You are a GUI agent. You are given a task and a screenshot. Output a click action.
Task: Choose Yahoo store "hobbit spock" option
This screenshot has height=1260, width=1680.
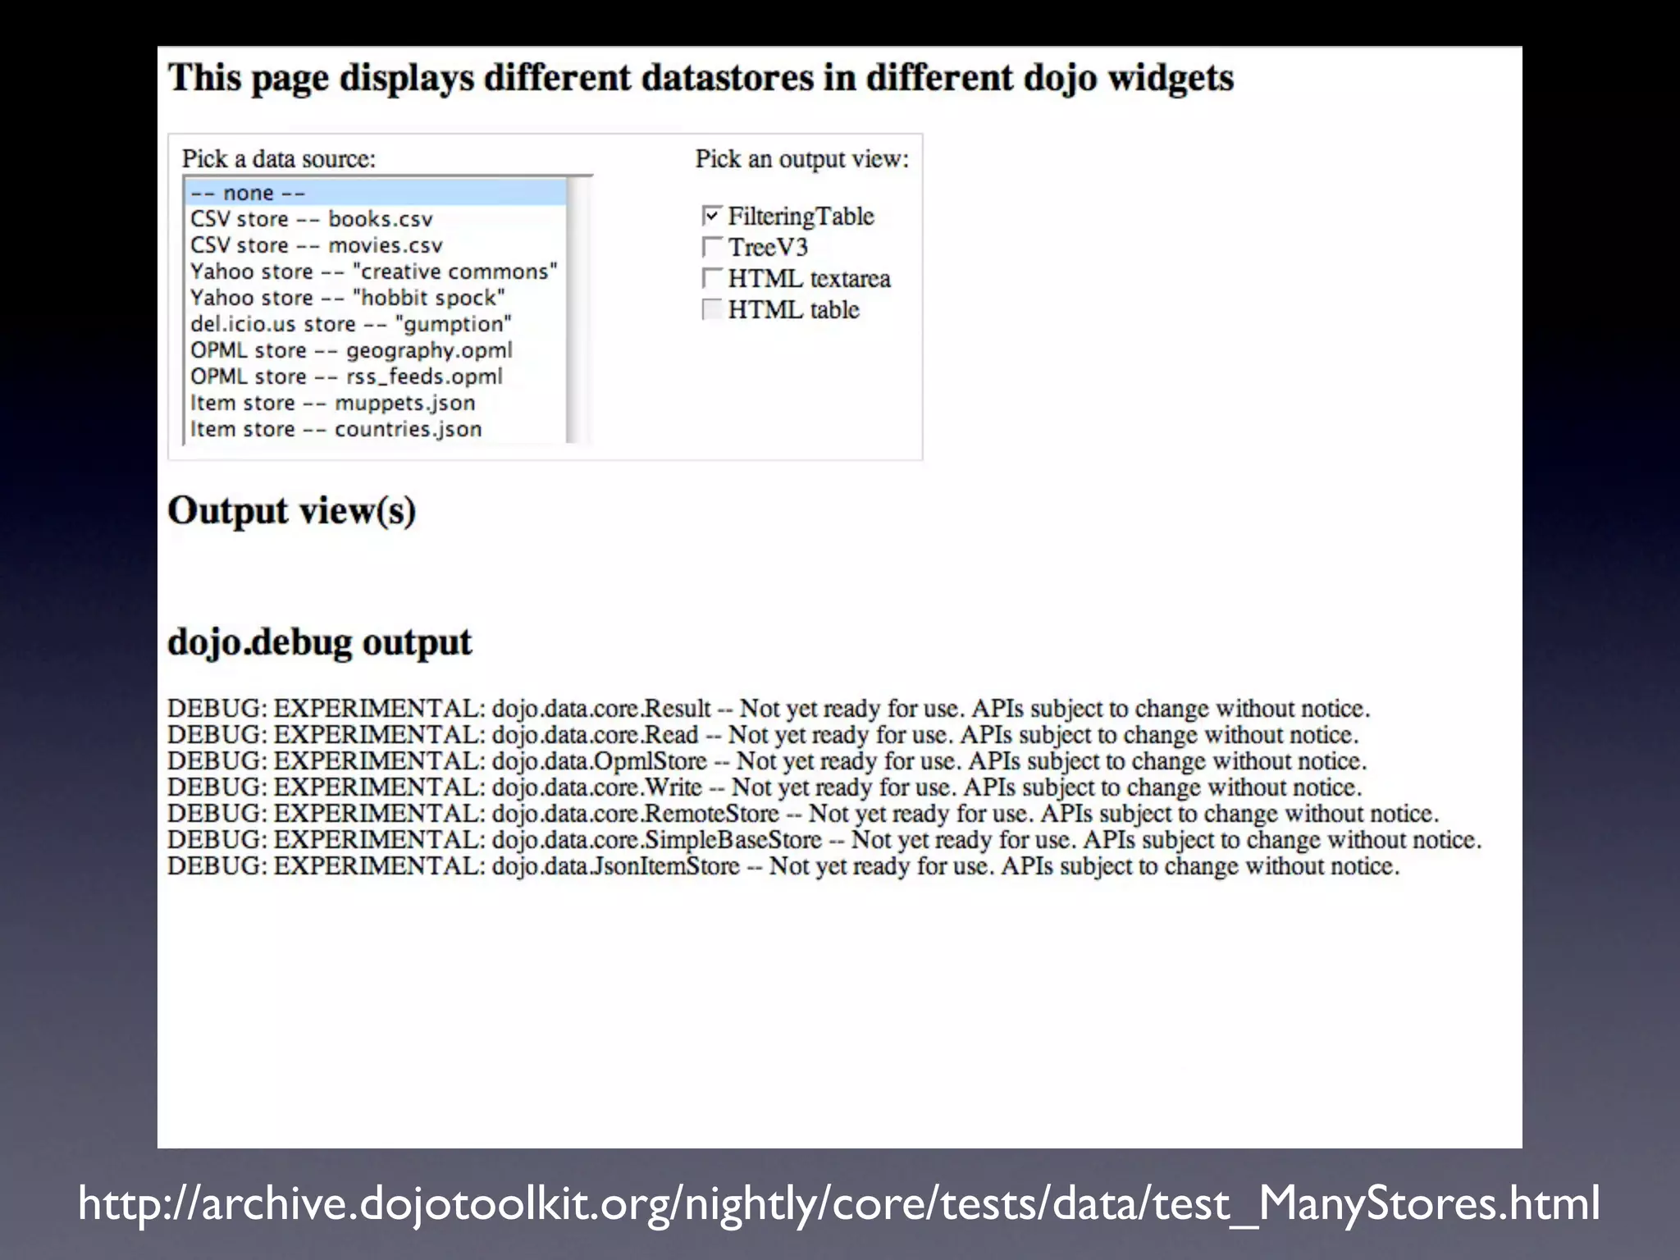coord(376,298)
